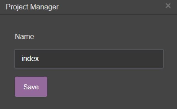Click the dialog header bar title

32,7
